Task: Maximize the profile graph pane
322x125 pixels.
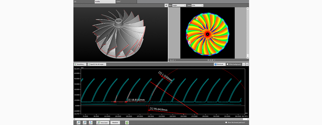Action: pyautogui.click(x=247, y=64)
